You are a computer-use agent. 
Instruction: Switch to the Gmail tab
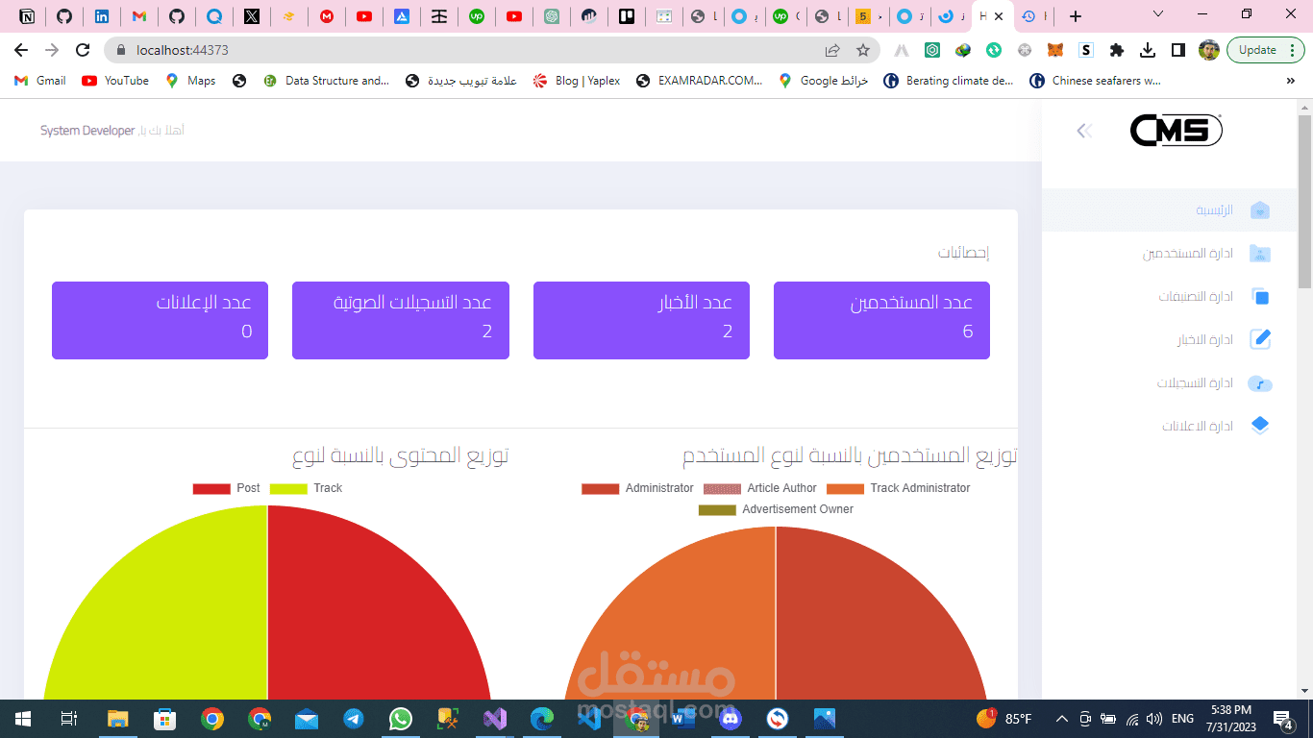tap(139, 16)
